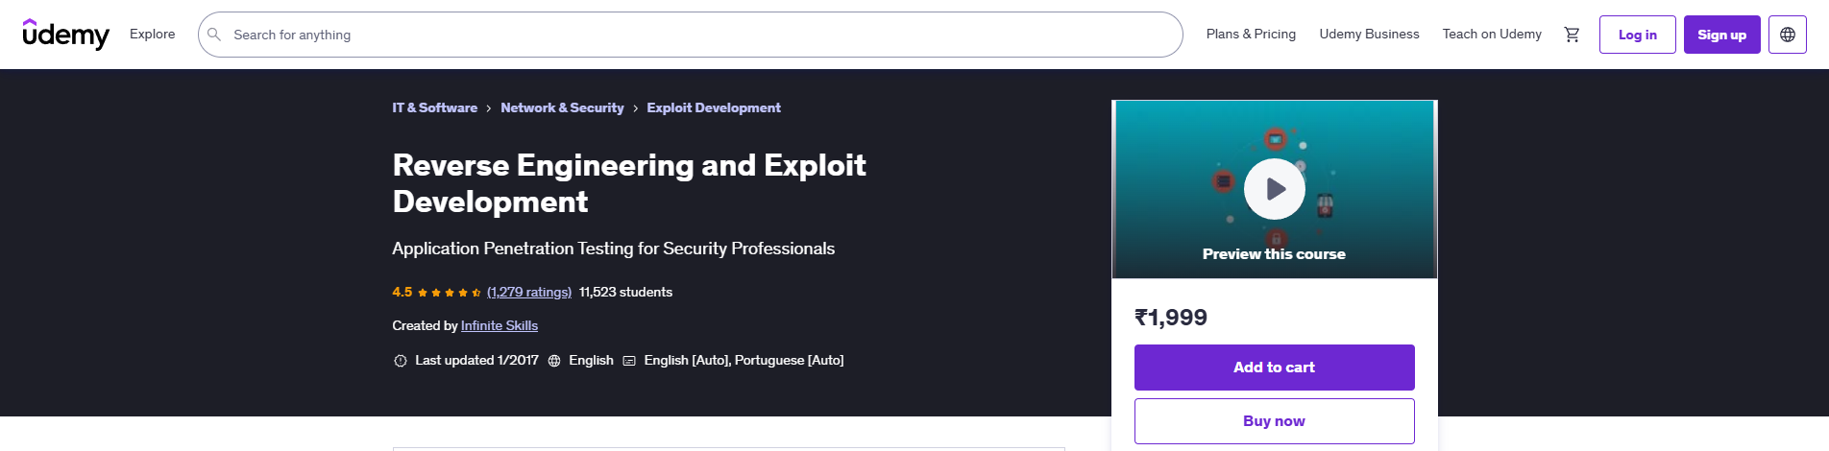Open Network & Security breadcrumb
Image resolution: width=1829 pixels, height=451 pixels.
pos(562,107)
